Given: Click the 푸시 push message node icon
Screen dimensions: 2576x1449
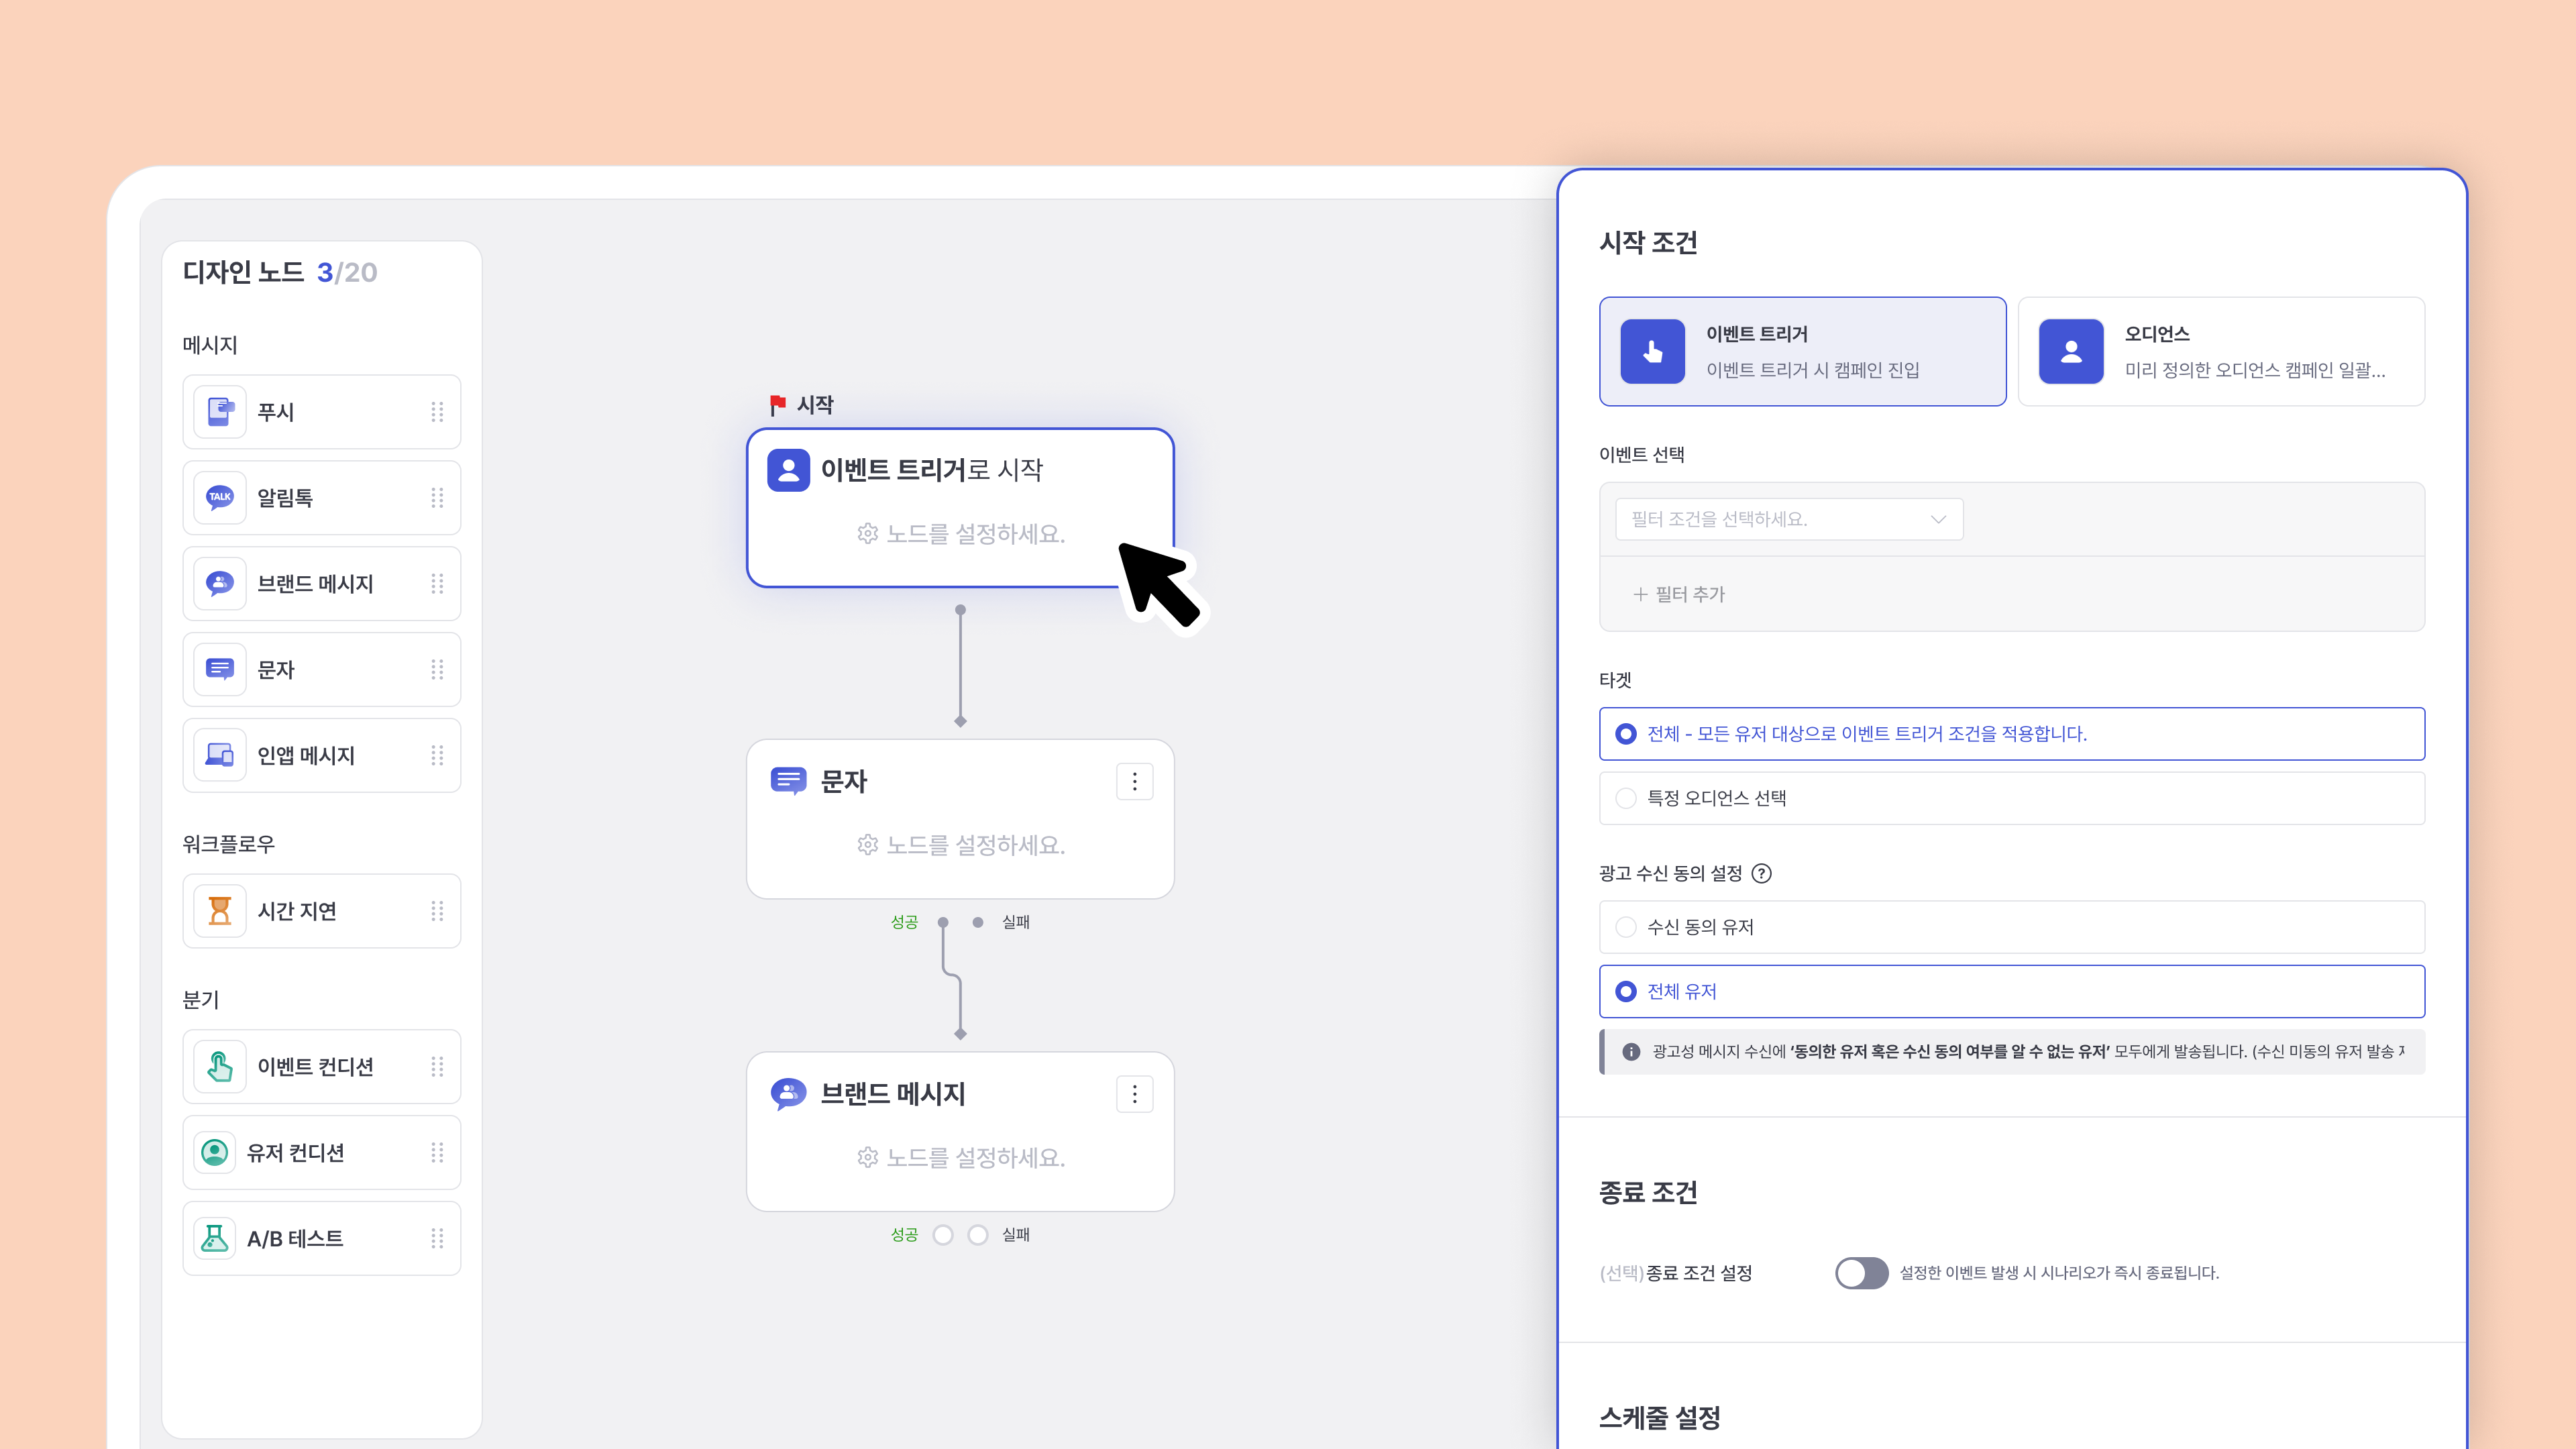Looking at the screenshot, I should coord(220,412).
